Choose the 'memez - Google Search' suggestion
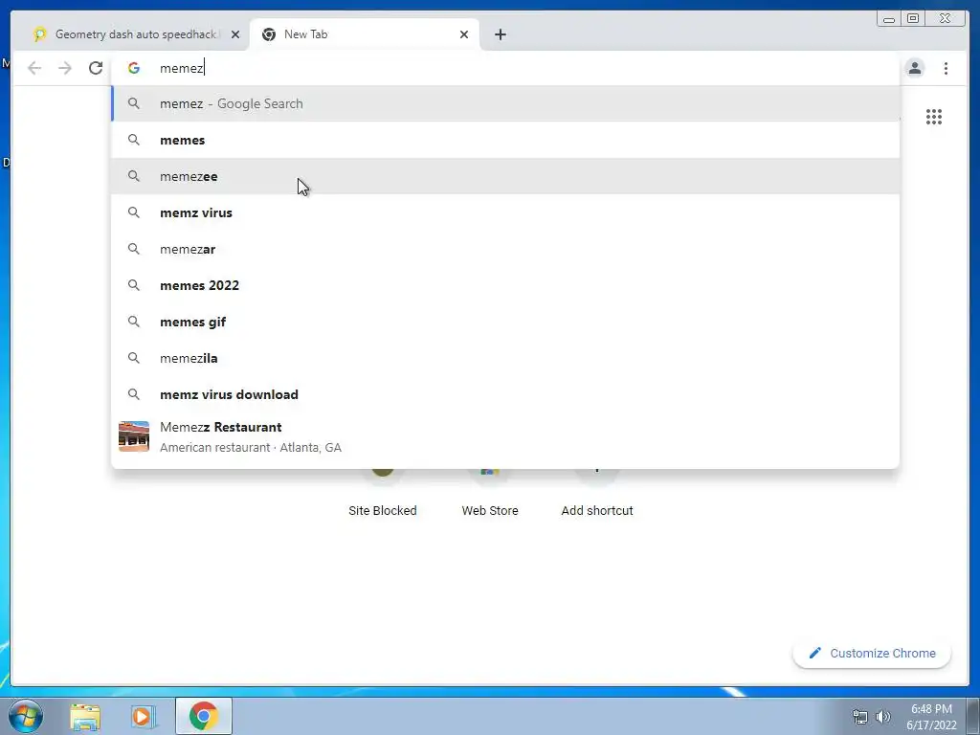Screen dimensions: 980x735 [505, 103]
